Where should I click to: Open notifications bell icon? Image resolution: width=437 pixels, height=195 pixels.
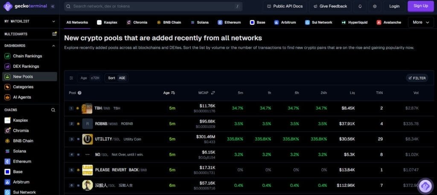pos(360,6)
